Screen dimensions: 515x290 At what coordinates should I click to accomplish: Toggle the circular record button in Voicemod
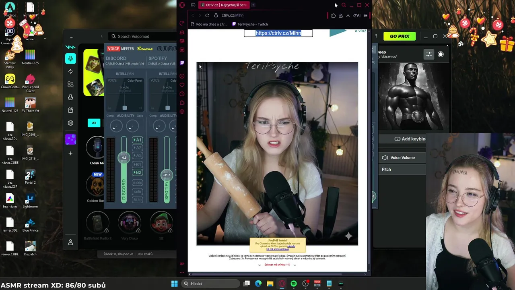tap(441, 54)
